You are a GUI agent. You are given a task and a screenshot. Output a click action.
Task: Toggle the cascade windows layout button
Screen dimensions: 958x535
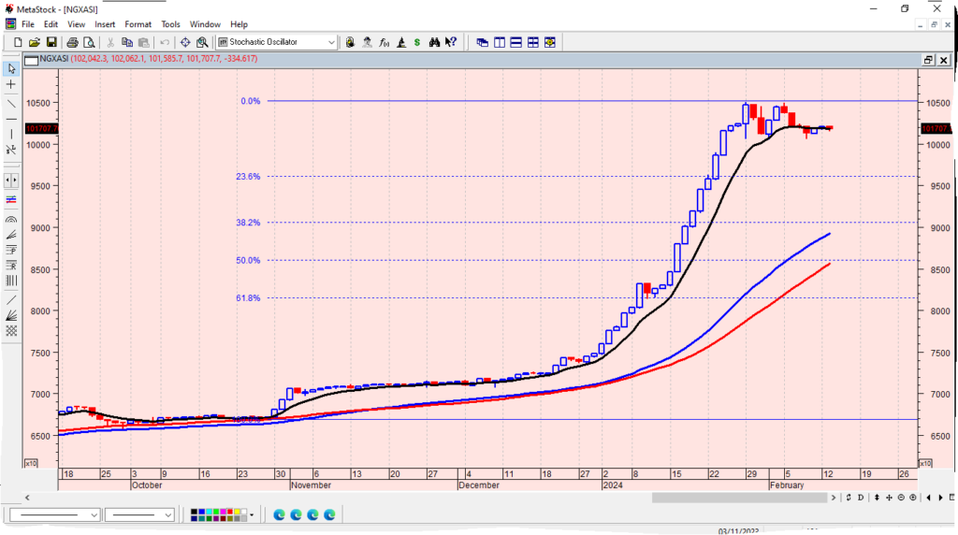483,42
